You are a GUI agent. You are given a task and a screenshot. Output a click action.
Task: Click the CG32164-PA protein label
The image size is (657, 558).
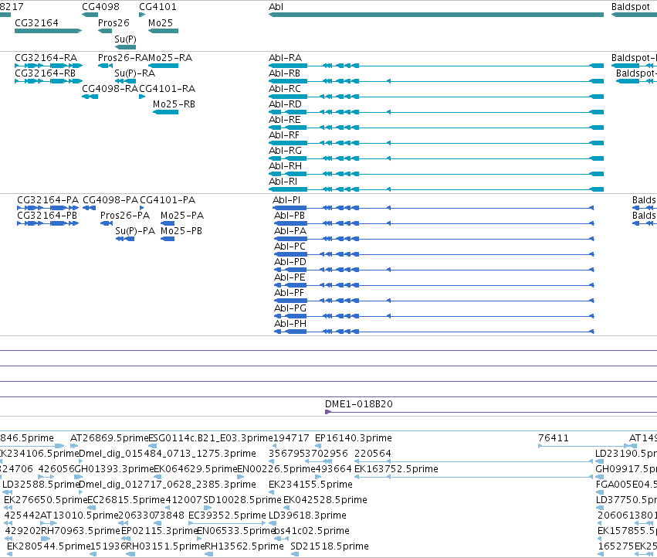(x=48, y=200)
